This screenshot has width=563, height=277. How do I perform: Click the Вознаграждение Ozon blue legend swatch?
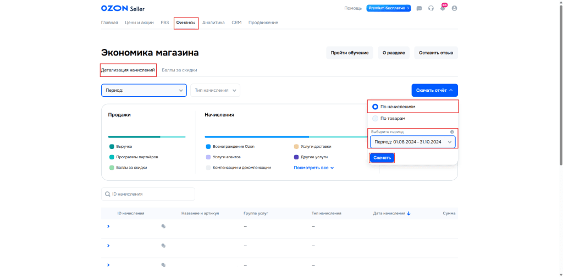point(208,147)
